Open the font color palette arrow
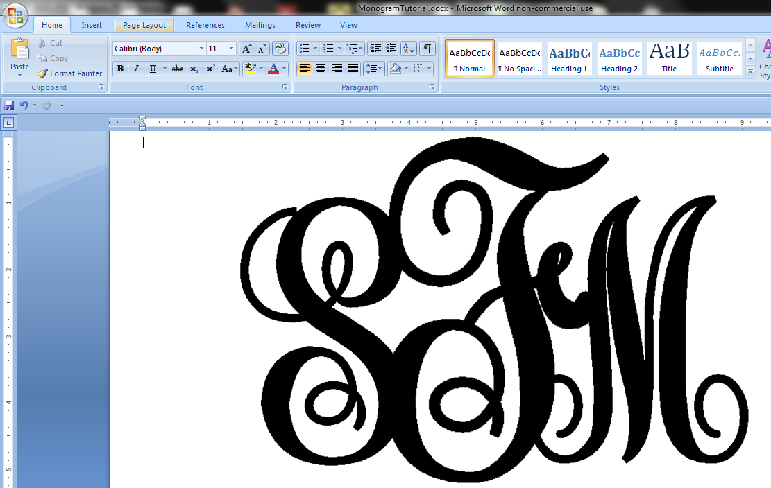The height and width of the screenshot is (488, 771). (x=285, y=69)
